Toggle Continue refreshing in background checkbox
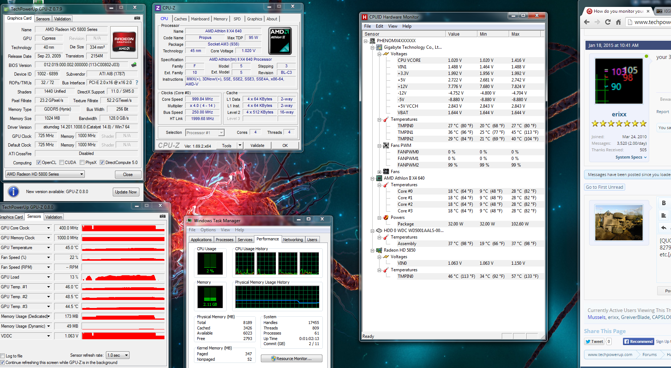 click(x=3, y=363)
